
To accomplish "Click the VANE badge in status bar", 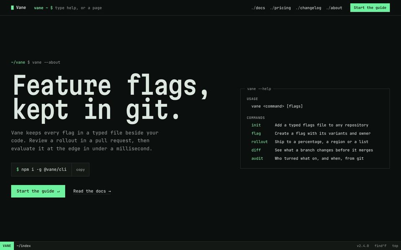I will (x=7, y=246).
